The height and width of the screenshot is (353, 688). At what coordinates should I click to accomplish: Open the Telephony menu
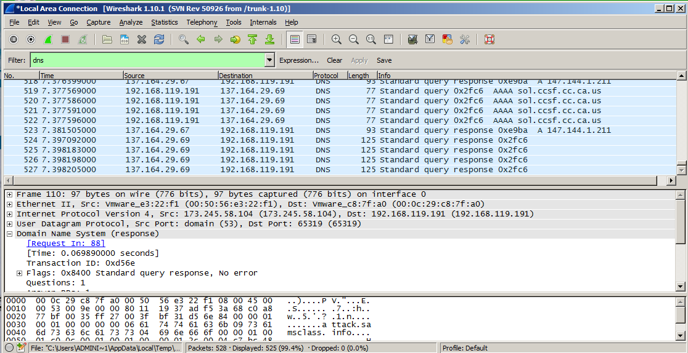coord(202,22)
